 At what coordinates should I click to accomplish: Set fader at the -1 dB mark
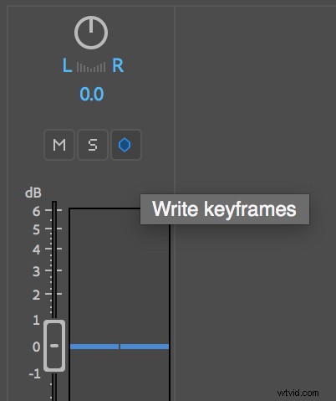tap(35, 373)
